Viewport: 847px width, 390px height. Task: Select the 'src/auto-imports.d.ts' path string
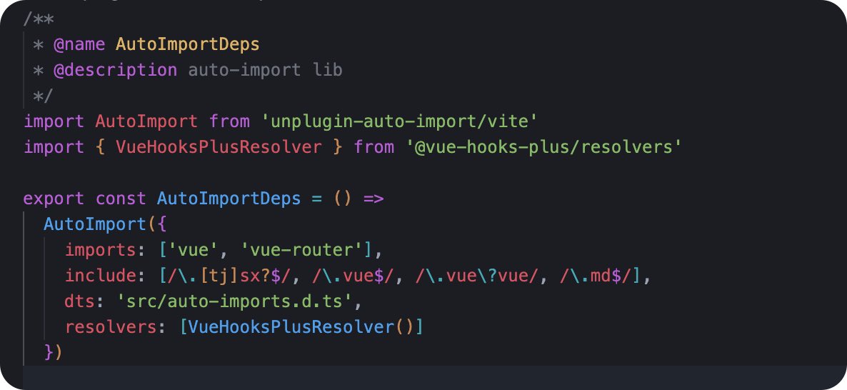(x=234, y=301)
